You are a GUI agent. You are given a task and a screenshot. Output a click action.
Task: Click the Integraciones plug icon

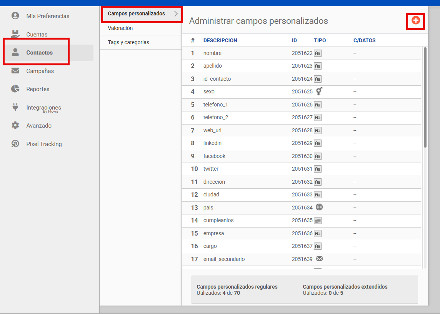15,107
